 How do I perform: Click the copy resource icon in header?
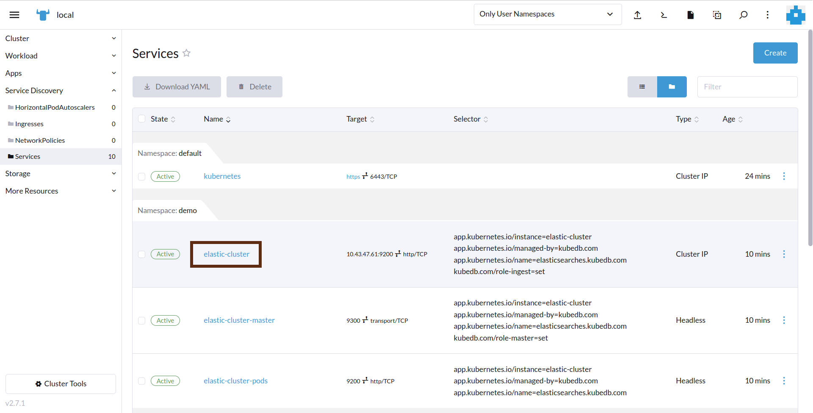[x=717, y=15]
